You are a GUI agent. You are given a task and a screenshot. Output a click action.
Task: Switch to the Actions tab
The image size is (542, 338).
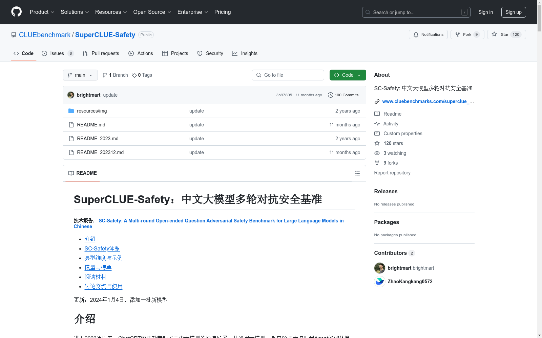pos(141,53)
